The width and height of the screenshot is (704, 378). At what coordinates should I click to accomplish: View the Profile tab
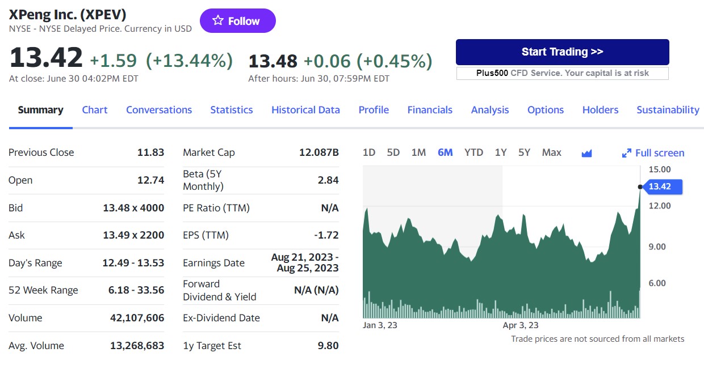click(x=374, y=110)
